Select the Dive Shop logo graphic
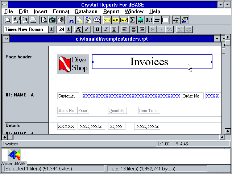232x174 pixels. pos(73,64)
